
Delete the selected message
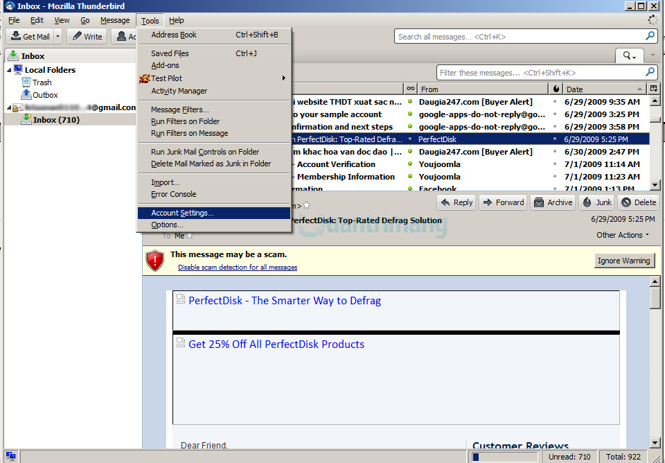[639, 202]
